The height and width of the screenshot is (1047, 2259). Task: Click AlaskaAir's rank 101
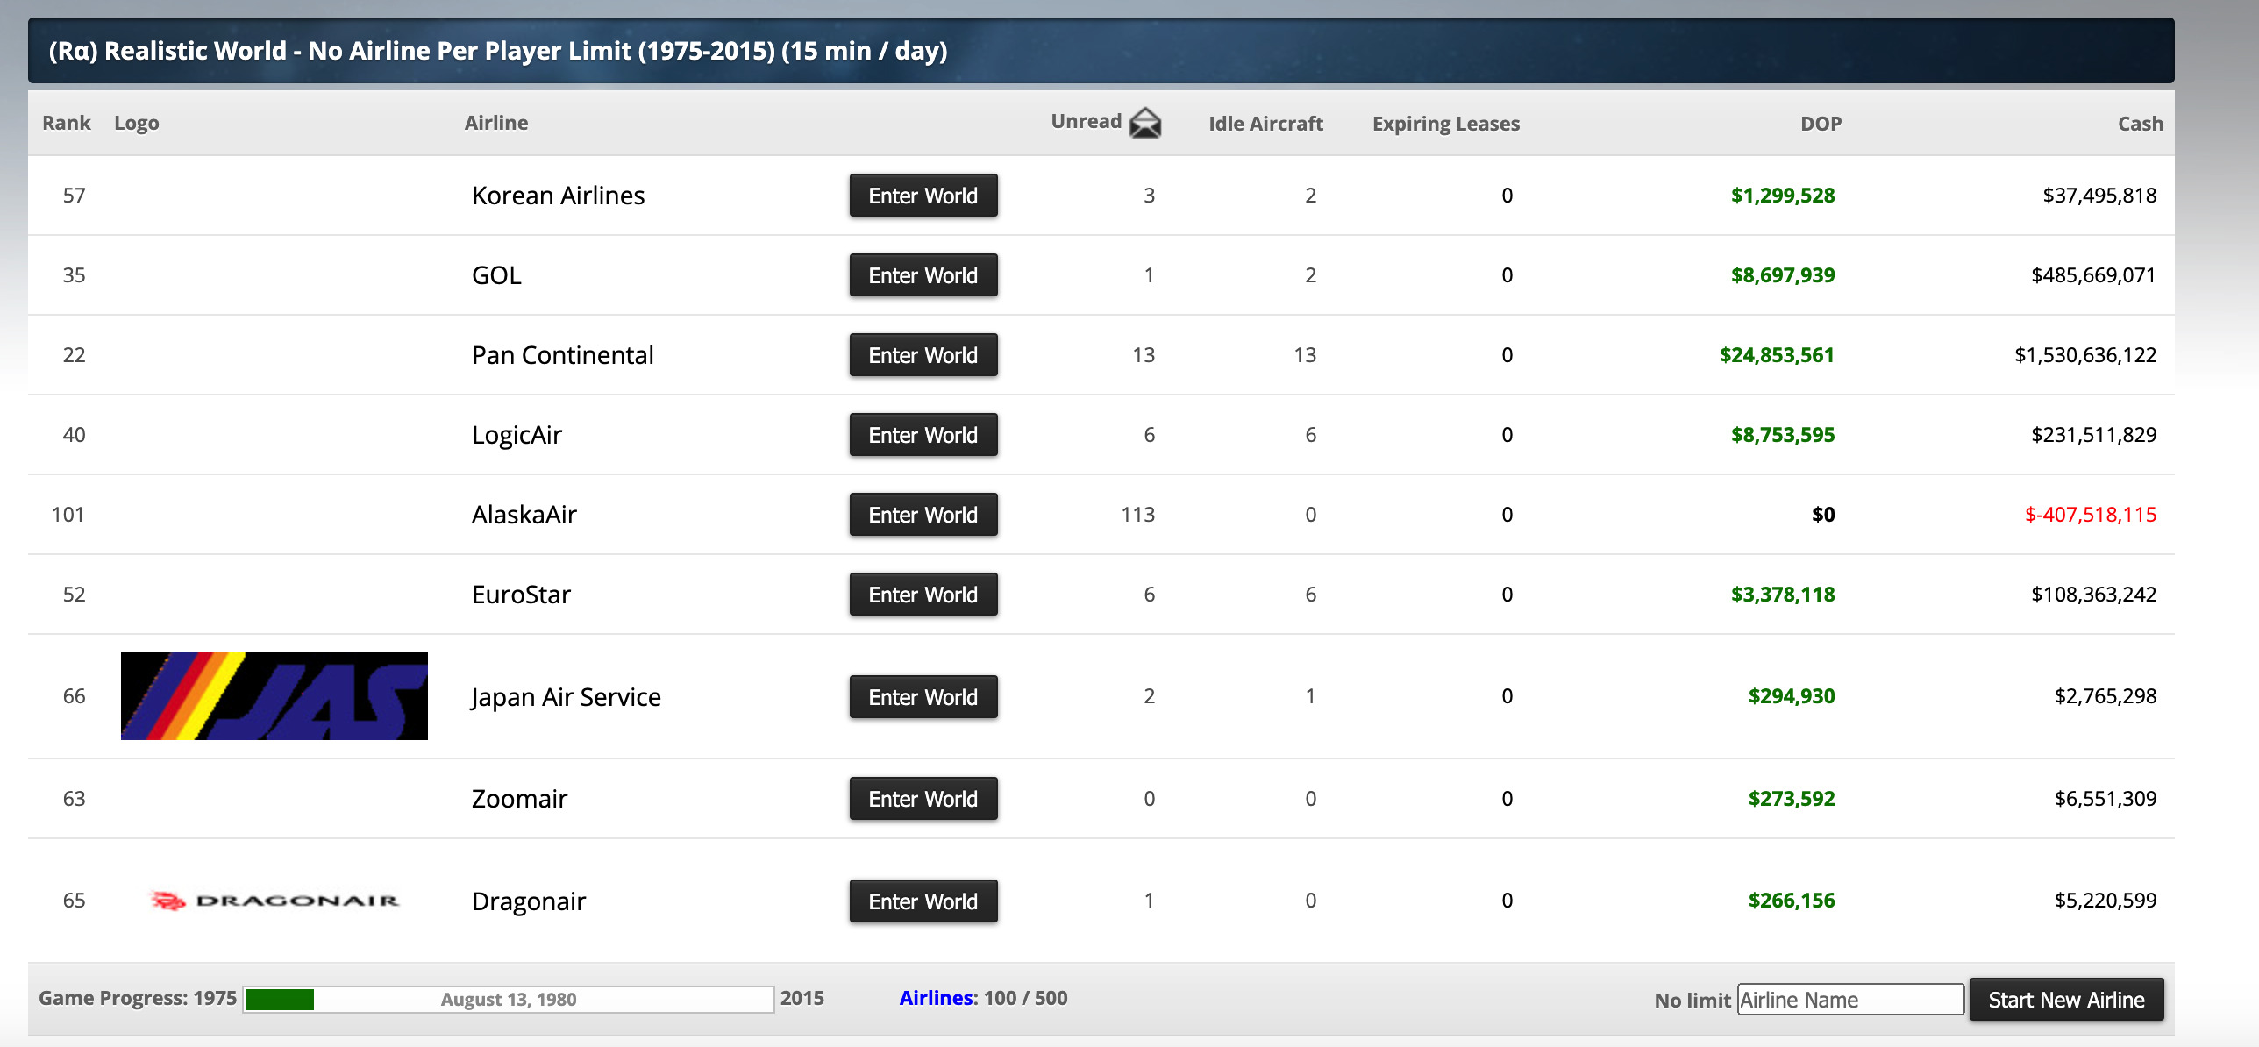[68, 515]
